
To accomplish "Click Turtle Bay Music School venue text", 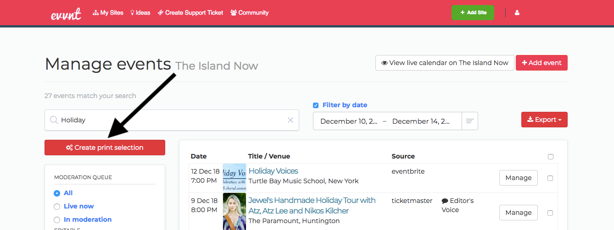I will tap(303, 181).
